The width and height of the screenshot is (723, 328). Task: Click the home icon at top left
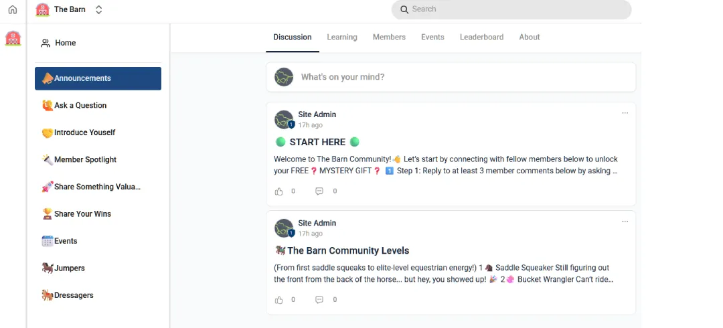click(13, 9)
